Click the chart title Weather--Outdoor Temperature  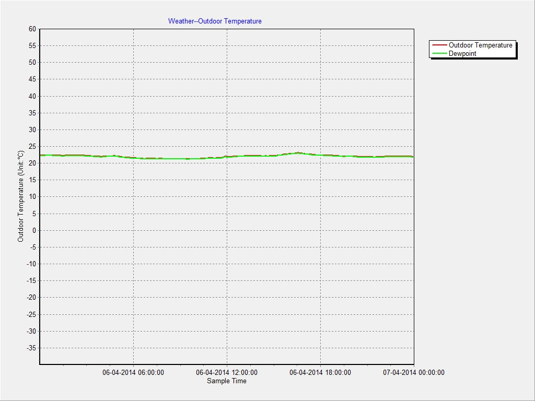[x=215, y=21]
